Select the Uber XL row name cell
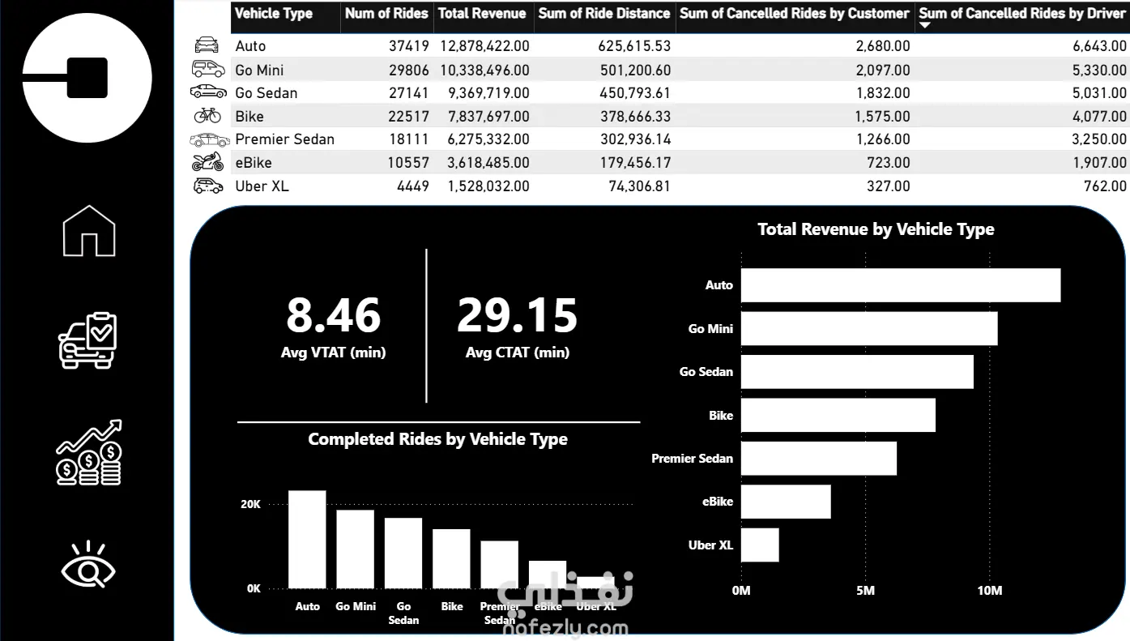 point(262,186)
